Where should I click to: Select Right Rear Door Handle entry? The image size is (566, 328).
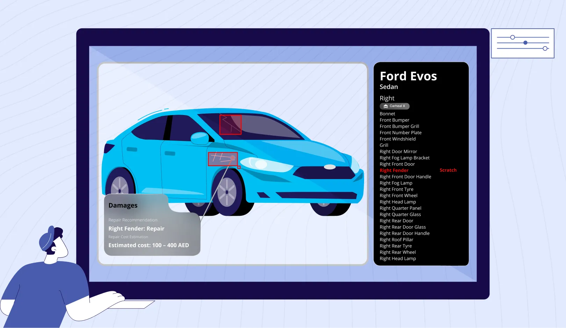click(x=405, y=233)
